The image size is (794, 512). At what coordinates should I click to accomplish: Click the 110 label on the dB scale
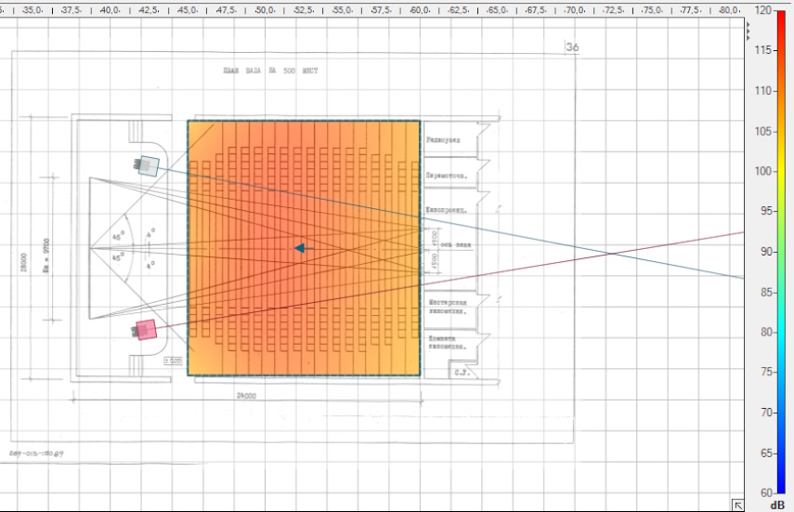pos(763,91)
